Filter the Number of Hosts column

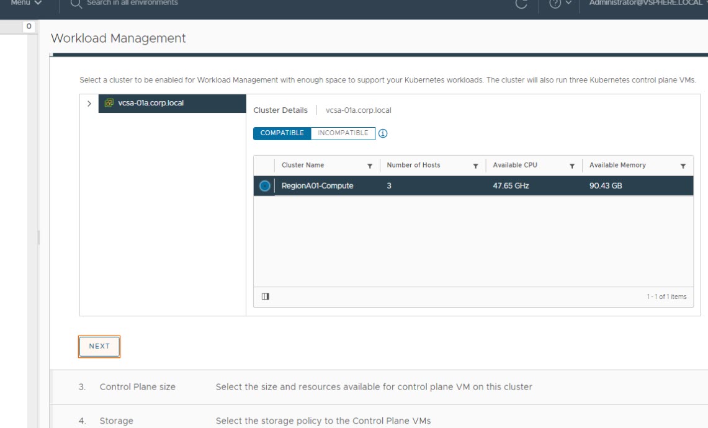475,166
